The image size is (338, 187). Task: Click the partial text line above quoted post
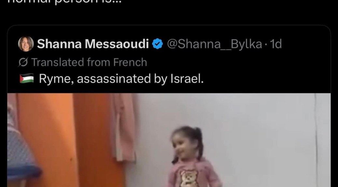tap(65, 2)
